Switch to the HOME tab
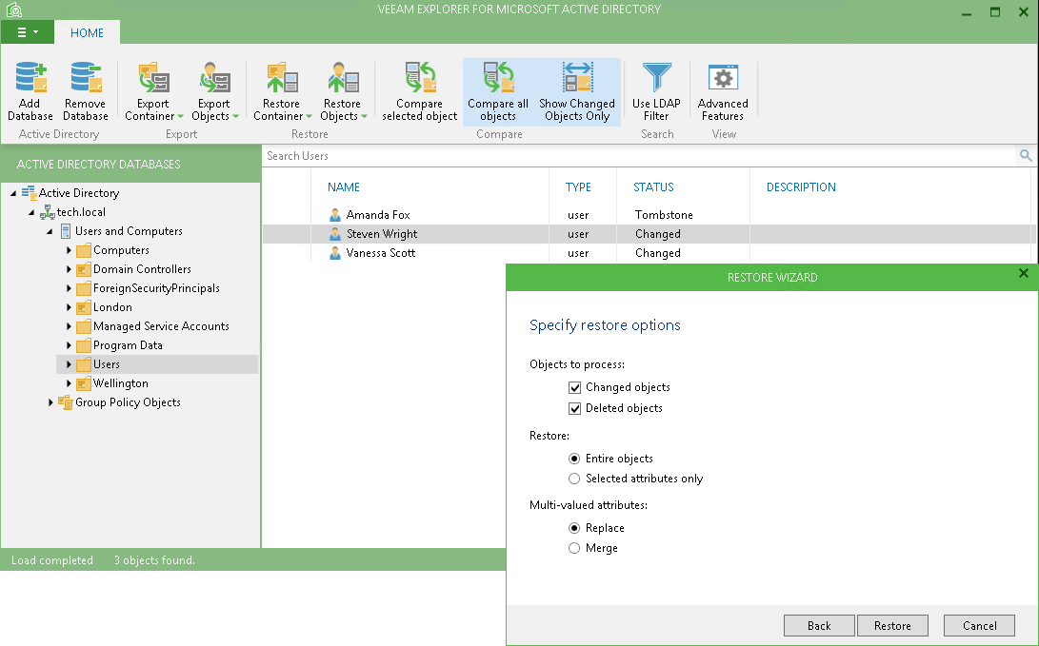Screen dimensions: 1039x646 tap(87, 32)
